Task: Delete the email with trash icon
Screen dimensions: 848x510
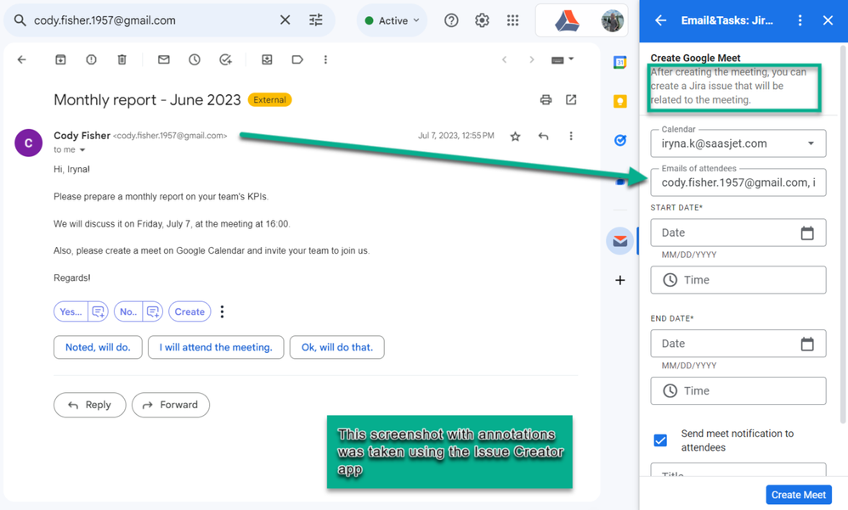Action: point(122,59)
